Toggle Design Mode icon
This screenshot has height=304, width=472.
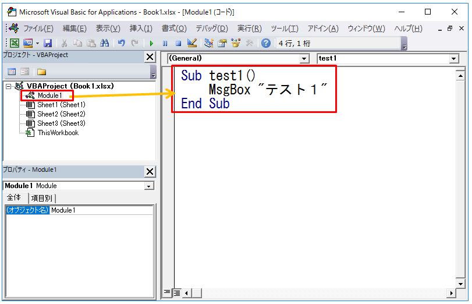point(191,43)
